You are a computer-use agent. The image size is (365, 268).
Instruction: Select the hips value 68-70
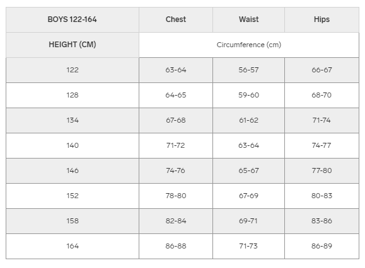[322, 95]
